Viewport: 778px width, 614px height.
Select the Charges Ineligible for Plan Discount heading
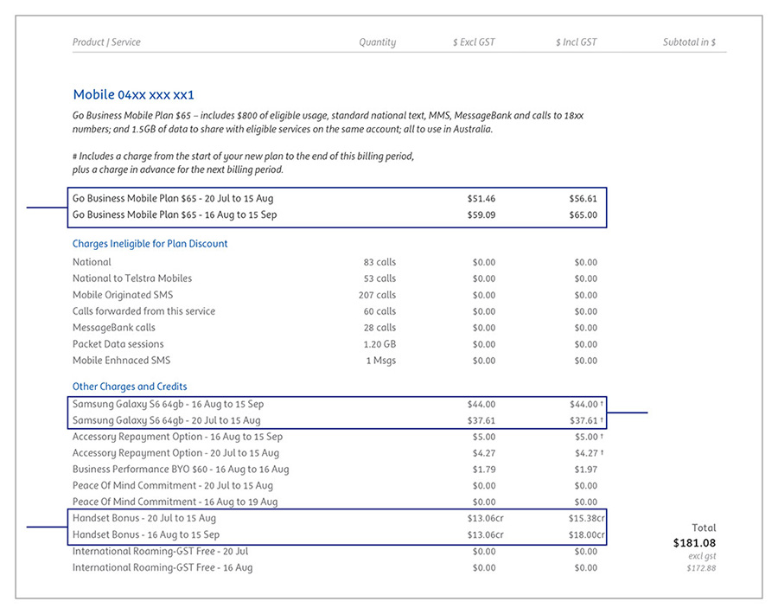[x=150, y=244]
